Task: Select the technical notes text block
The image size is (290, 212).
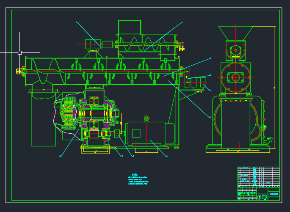Action: tap(138, 179)
